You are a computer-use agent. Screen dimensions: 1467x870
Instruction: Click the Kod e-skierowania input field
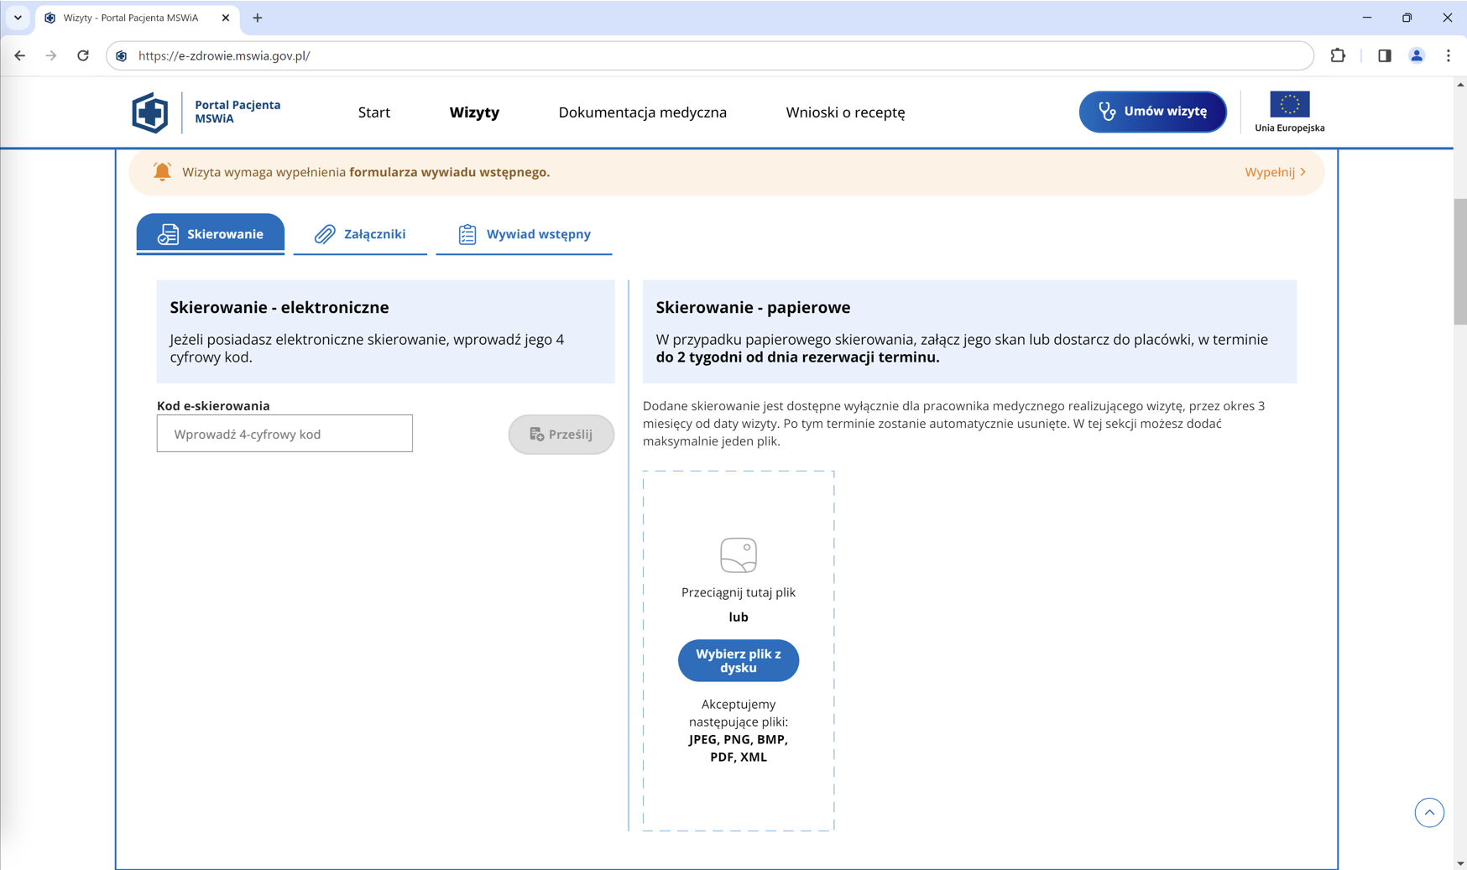pyautogui.click(x=285, y=434)
